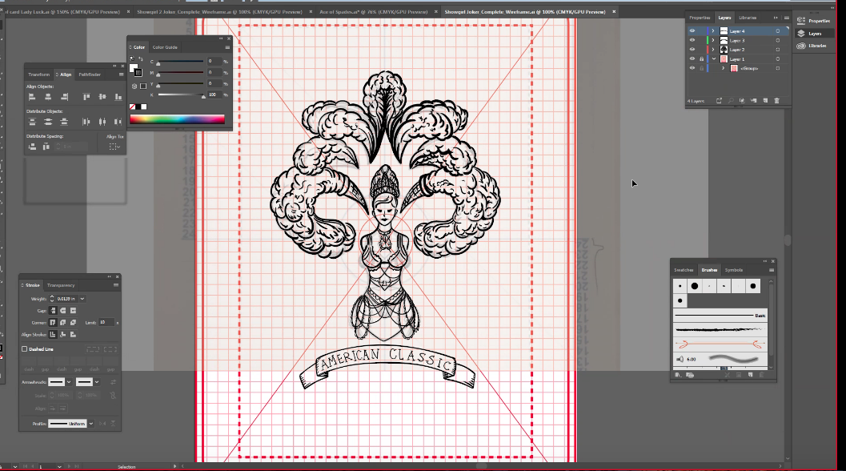Select round cap in Stroke panel

tap(63, 311)
